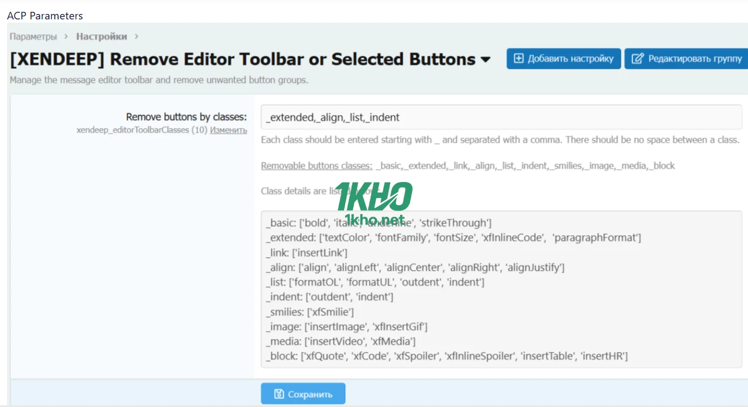Click the plus icon on Добавить настройку

point(519,59)
